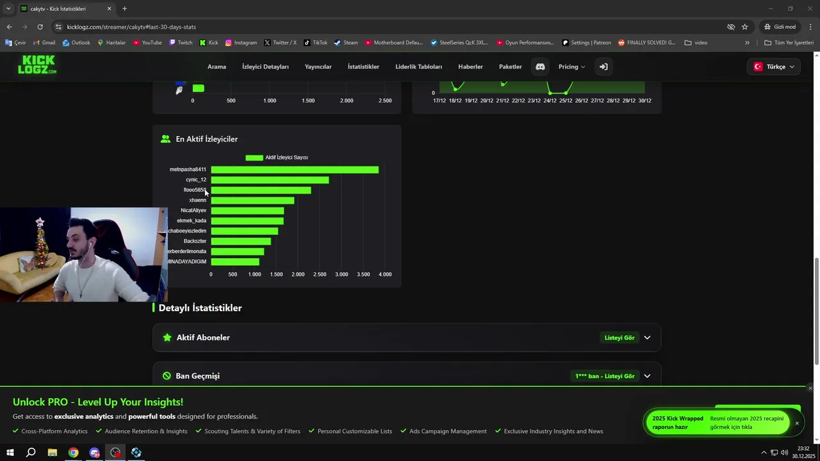Open the Paketler menu item
The image size is (820, 461).
pyautogui.click(x=511, y=67)
